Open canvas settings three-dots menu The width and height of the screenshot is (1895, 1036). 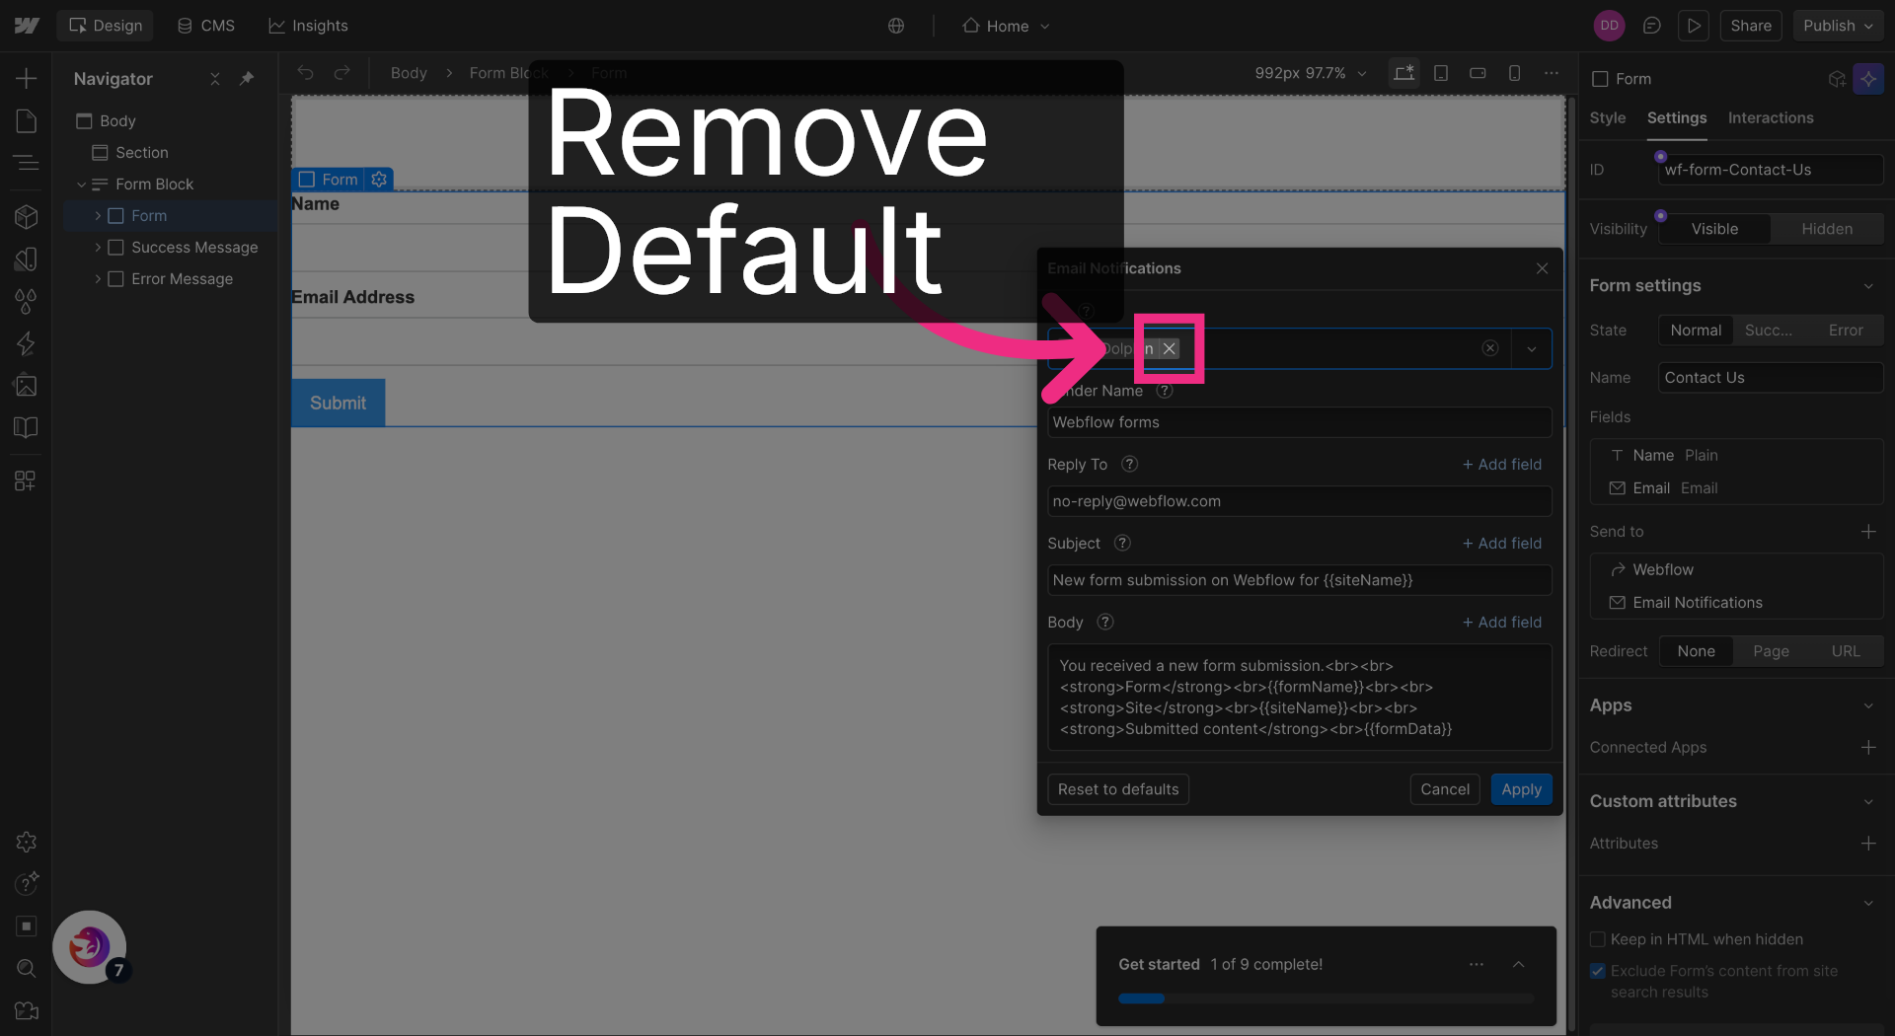tap(1552, 73)
